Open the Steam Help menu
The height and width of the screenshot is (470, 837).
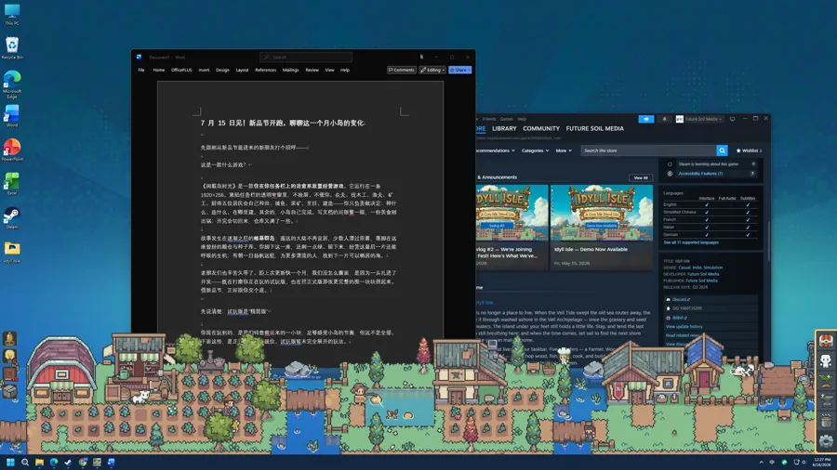[x=522, y=119]
